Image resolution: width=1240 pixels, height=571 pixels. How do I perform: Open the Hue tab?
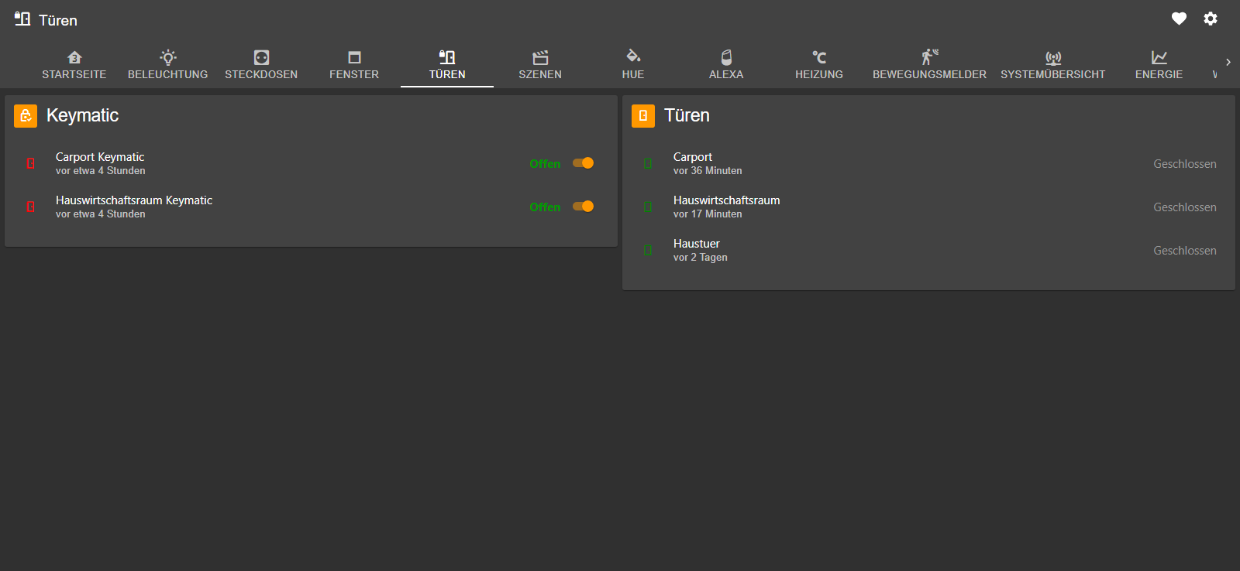pos(633,65)
